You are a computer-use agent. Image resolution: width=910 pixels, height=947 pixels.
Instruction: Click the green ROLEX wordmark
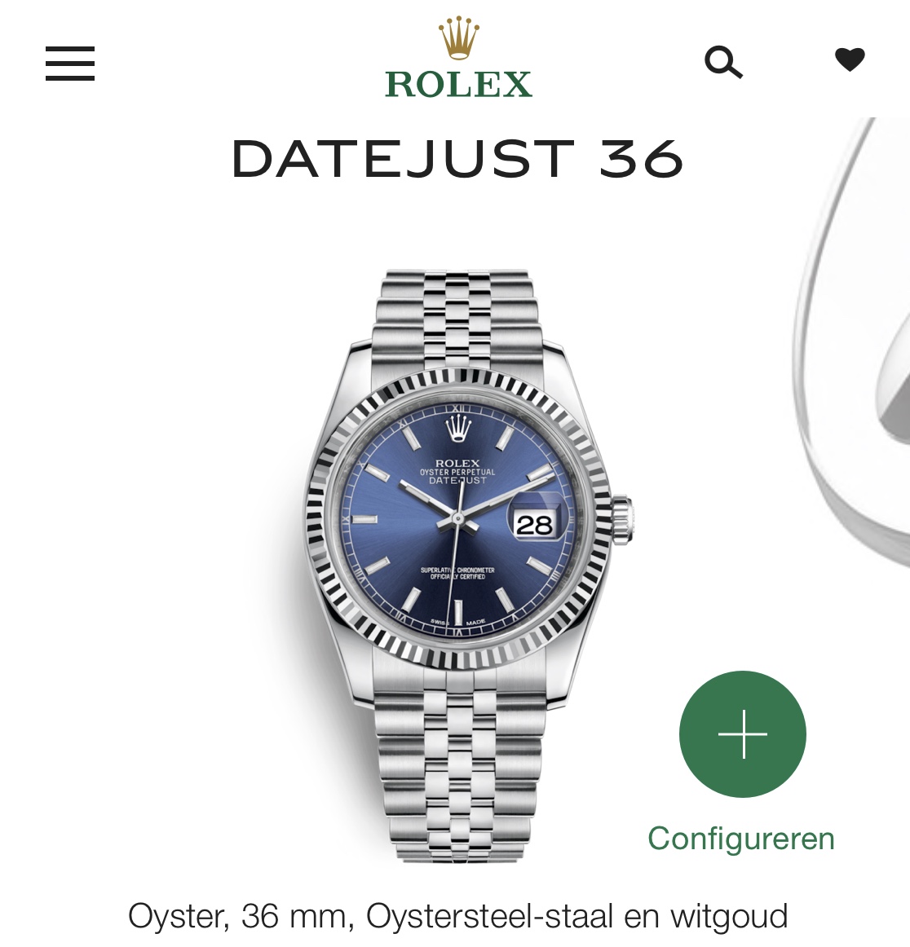(458, 84)
